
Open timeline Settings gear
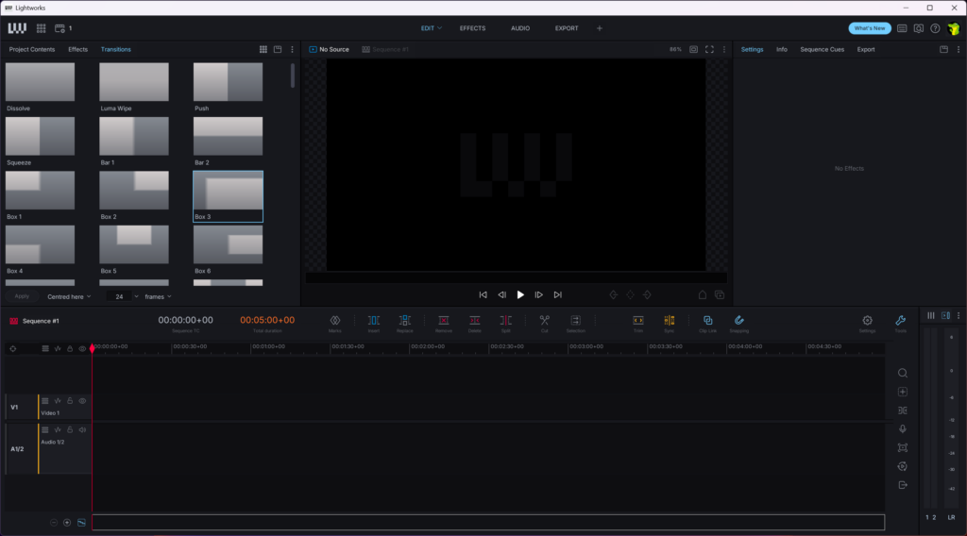click(867, 320)
